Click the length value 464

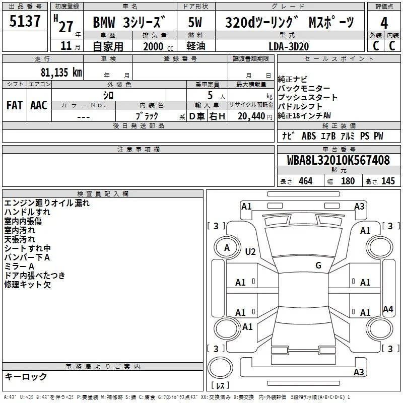point(306,181)
